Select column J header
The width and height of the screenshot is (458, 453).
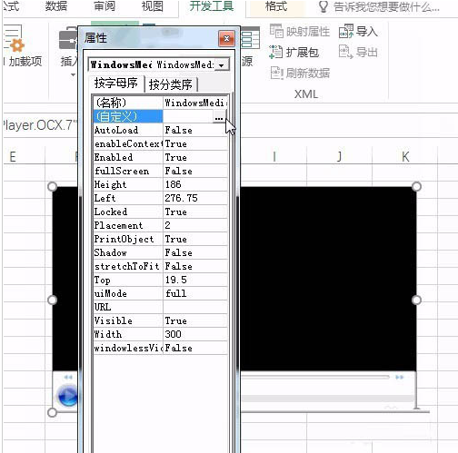[339, 157]
